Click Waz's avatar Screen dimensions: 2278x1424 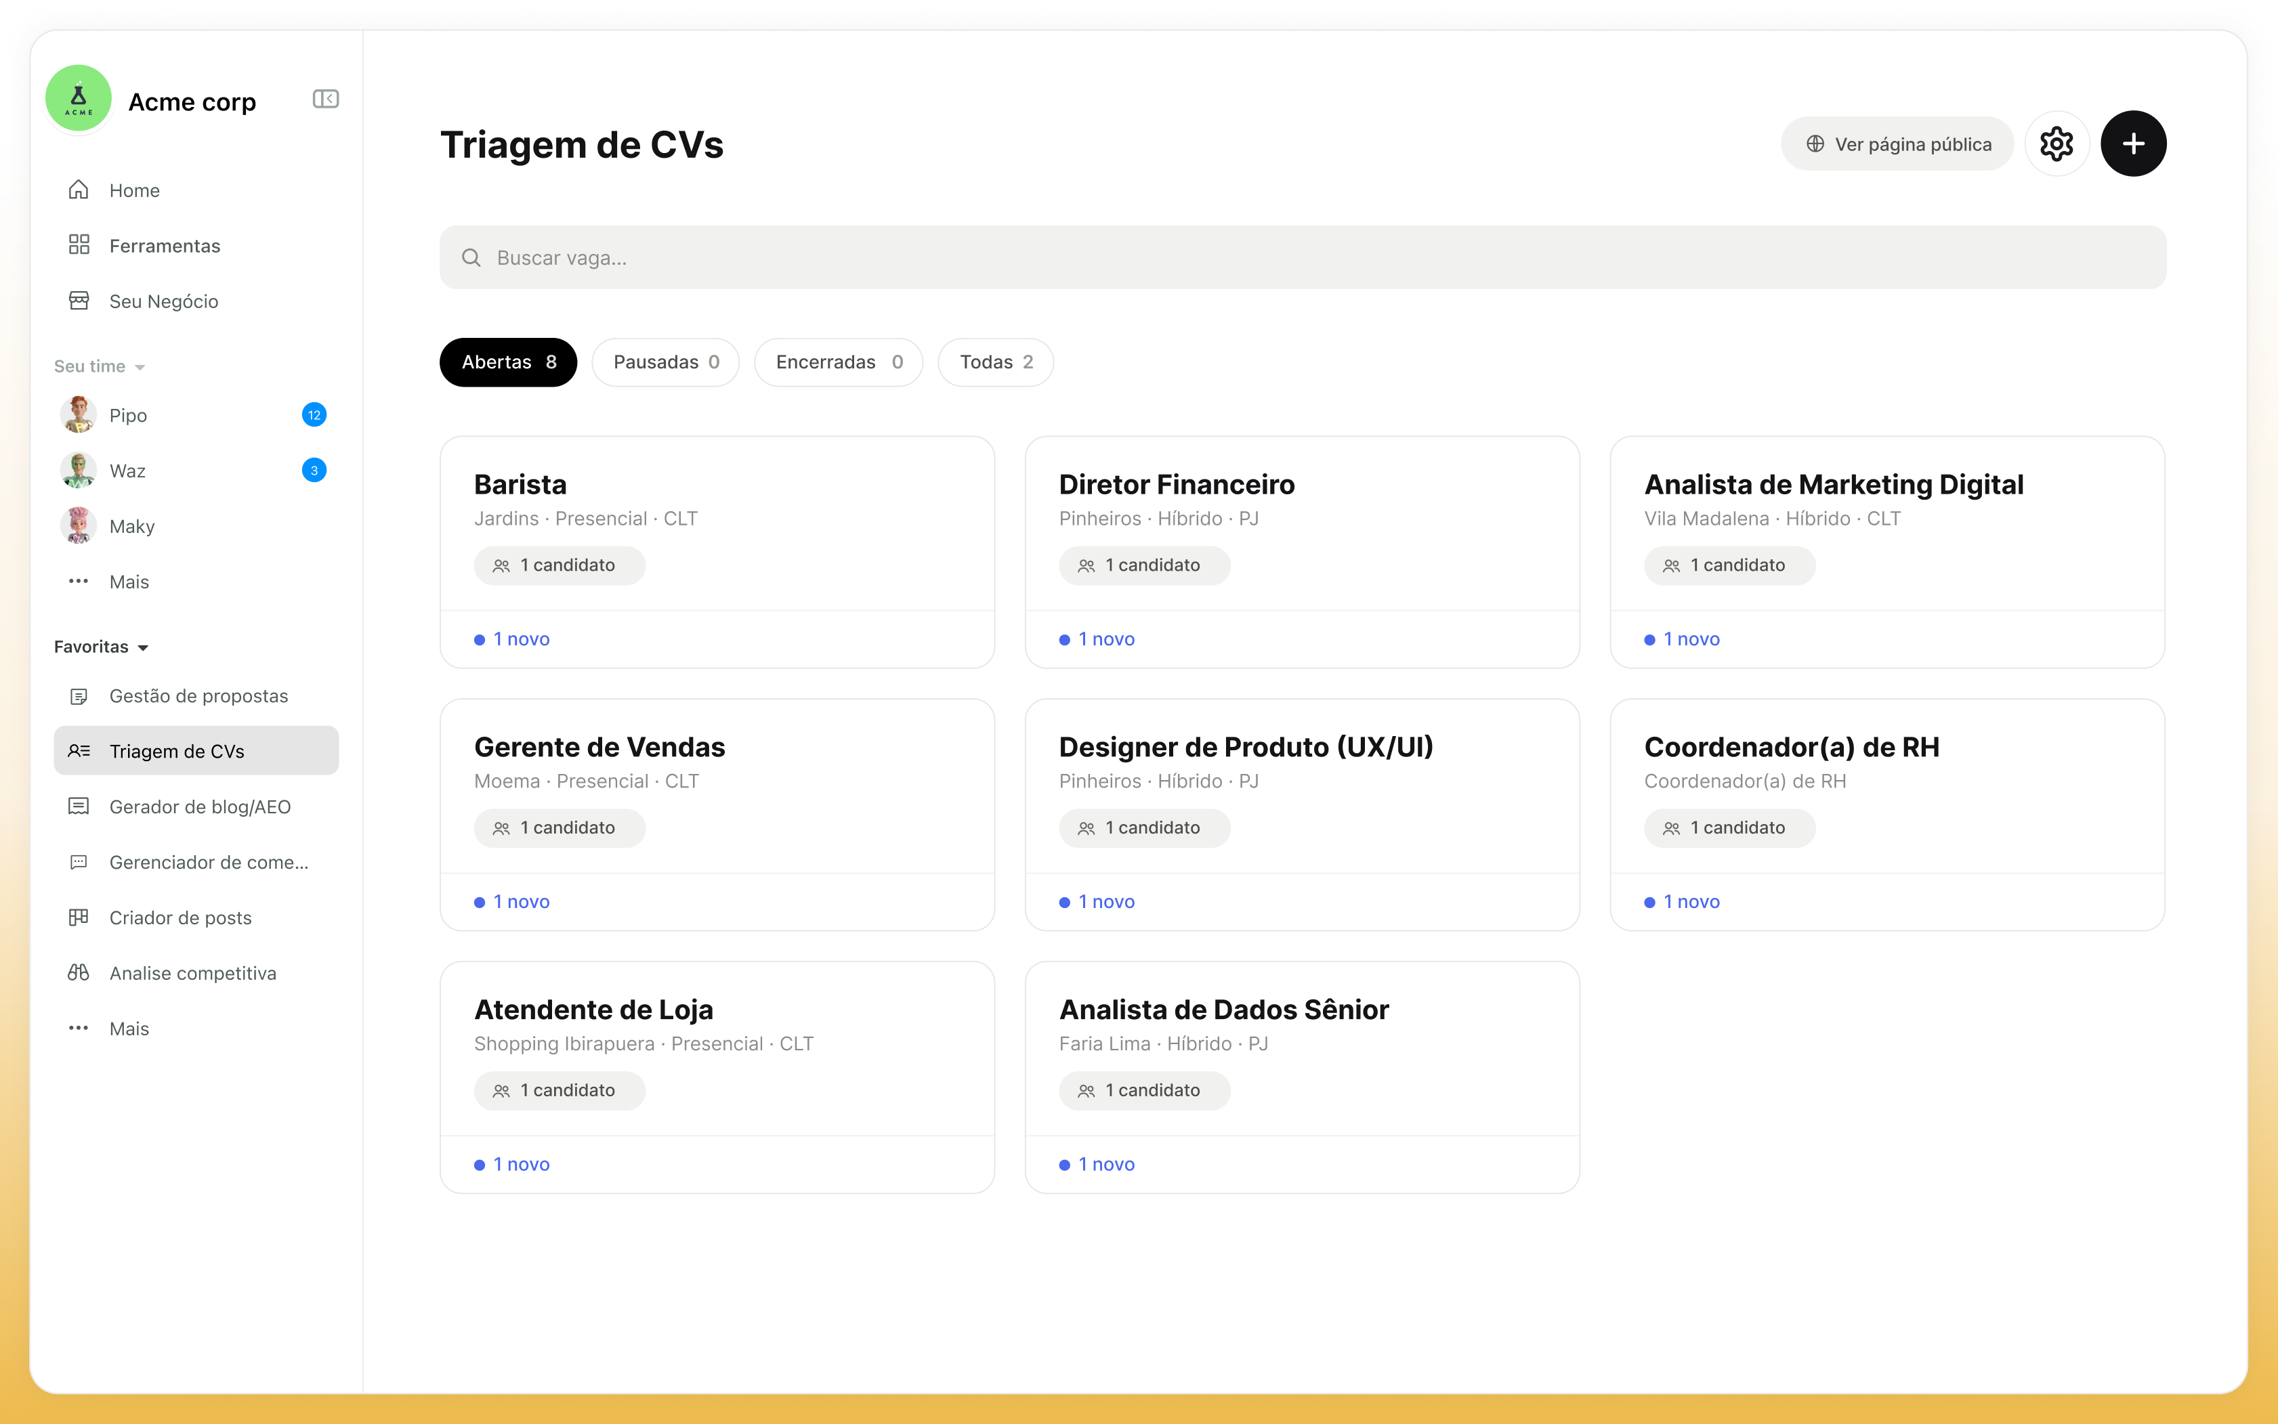79,470
